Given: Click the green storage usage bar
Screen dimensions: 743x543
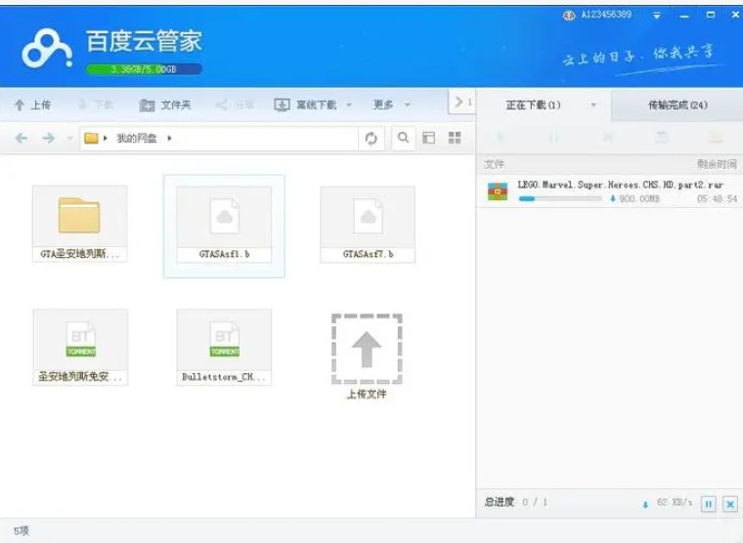Looking at the screenshot, I should (143, 69).
